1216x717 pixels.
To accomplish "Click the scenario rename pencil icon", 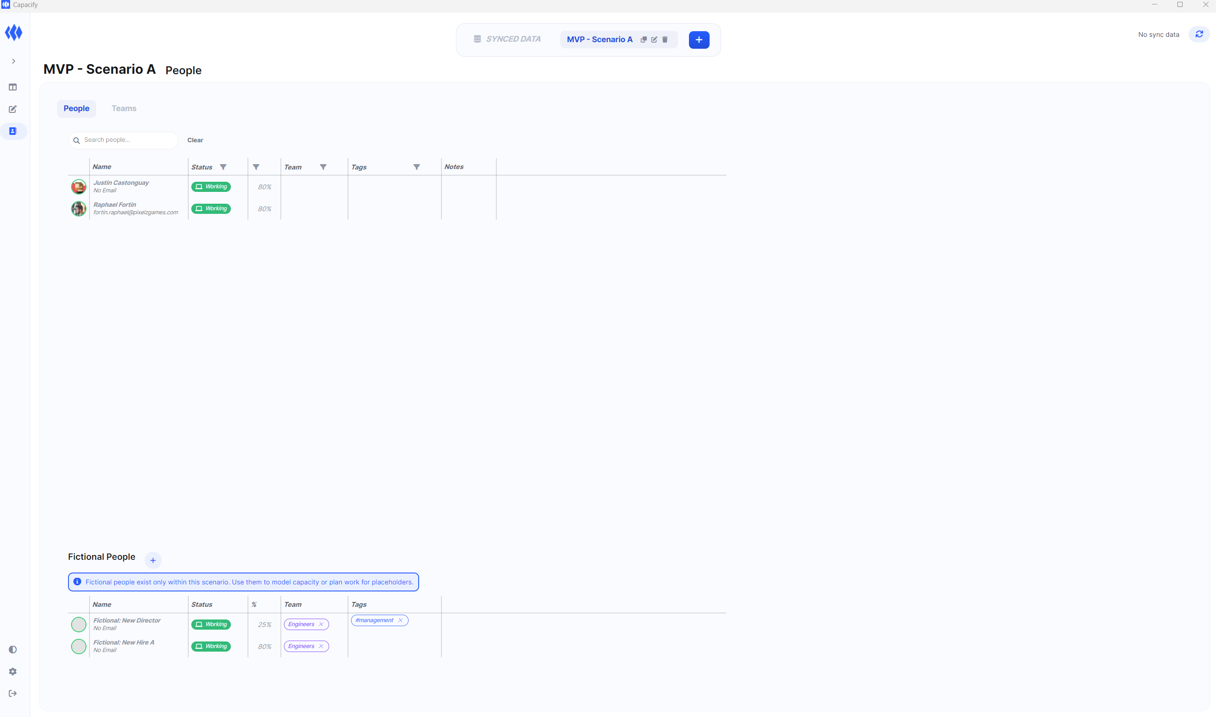I will point(654,40).
